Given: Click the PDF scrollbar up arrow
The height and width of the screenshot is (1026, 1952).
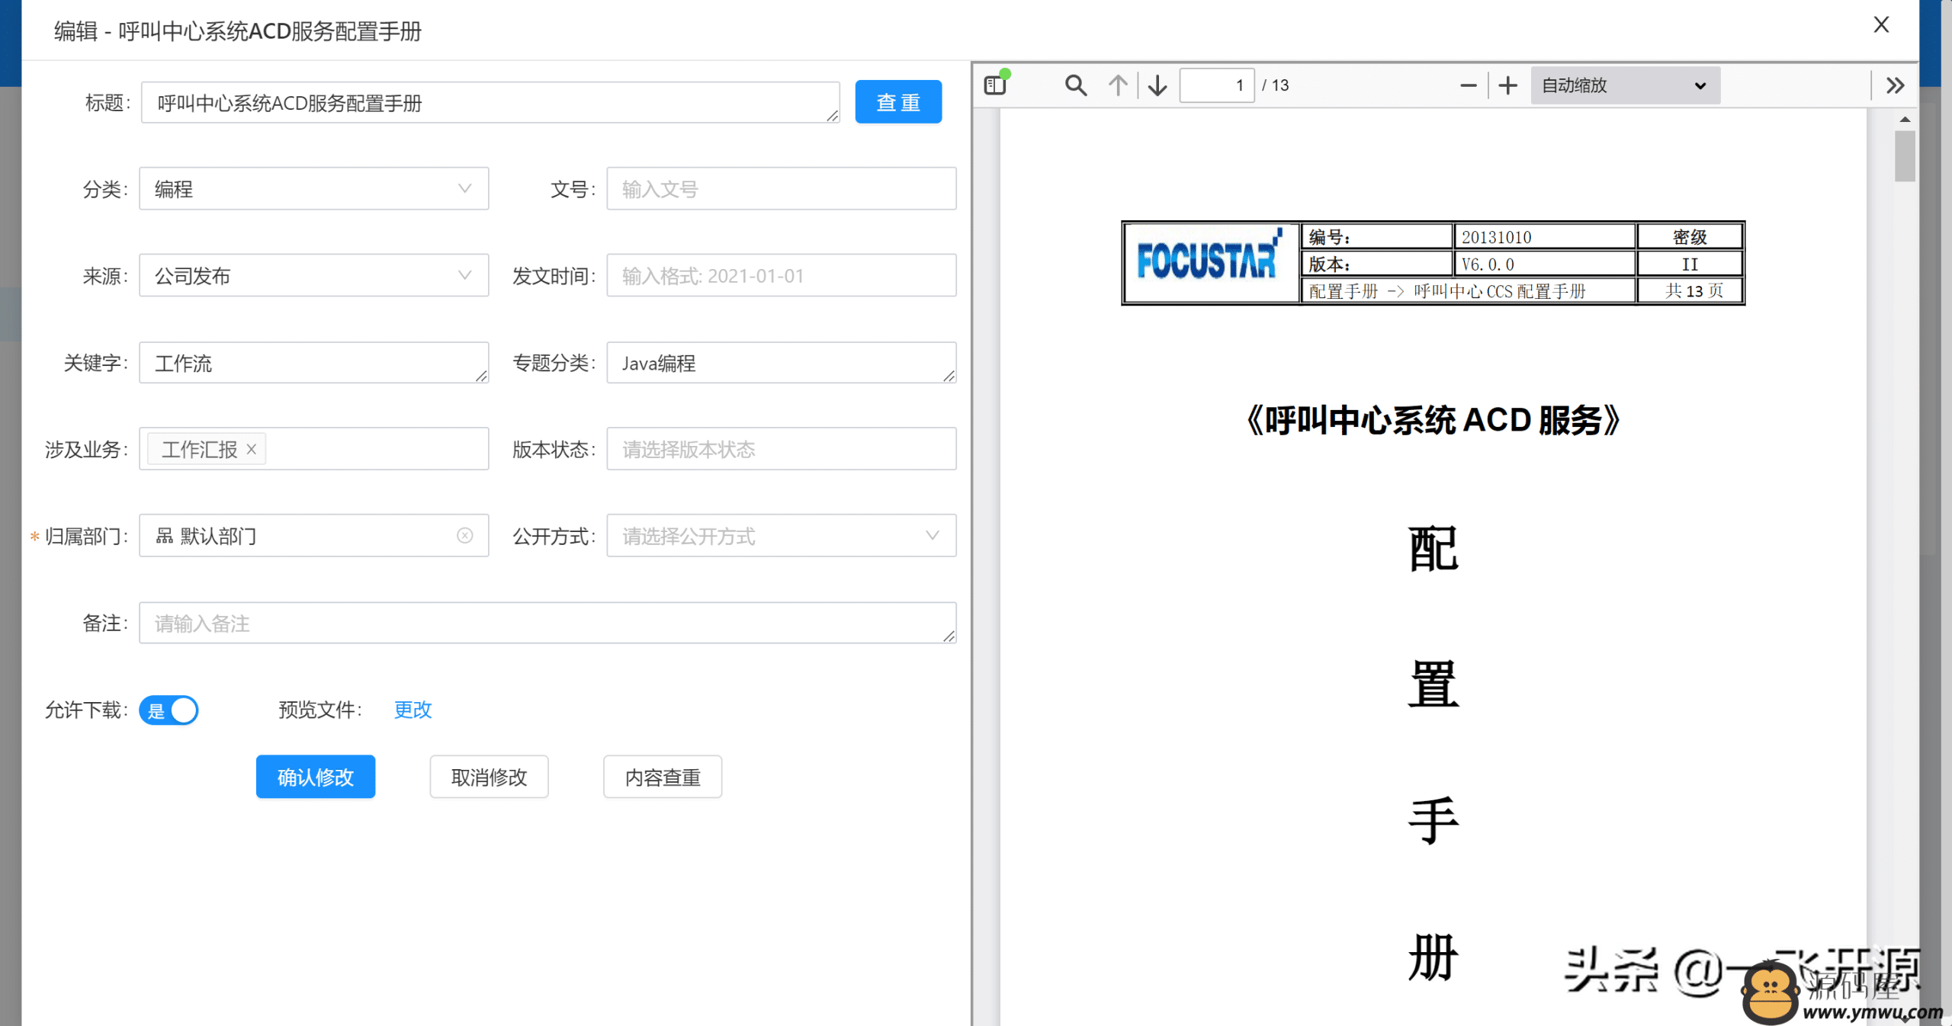Looking at the screenshot, I should (1905, 120).
